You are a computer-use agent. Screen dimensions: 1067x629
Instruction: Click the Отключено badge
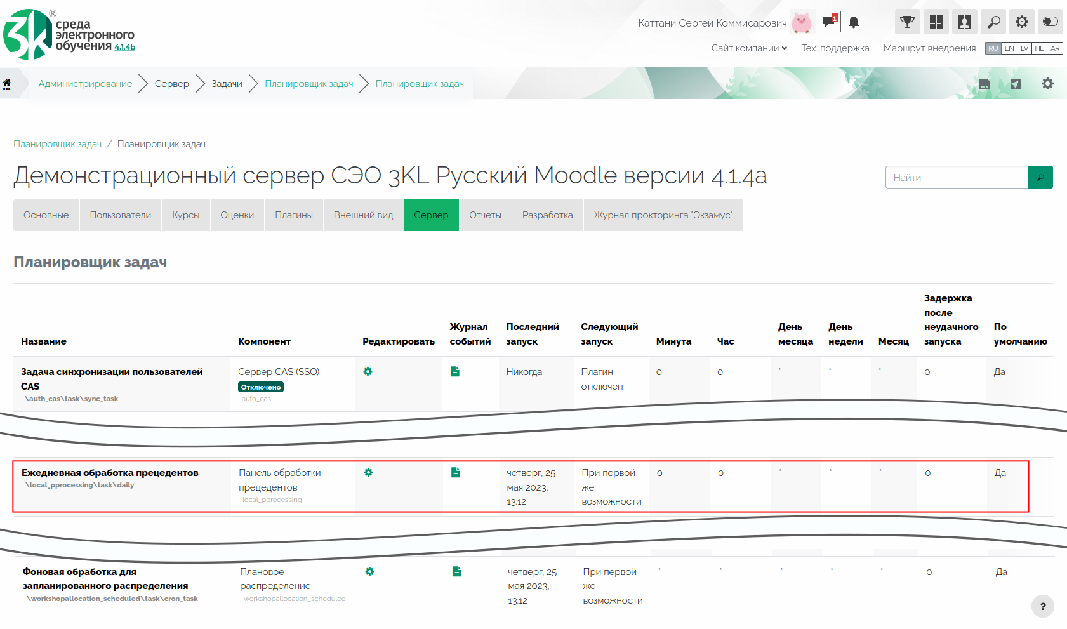coord(261,387)
